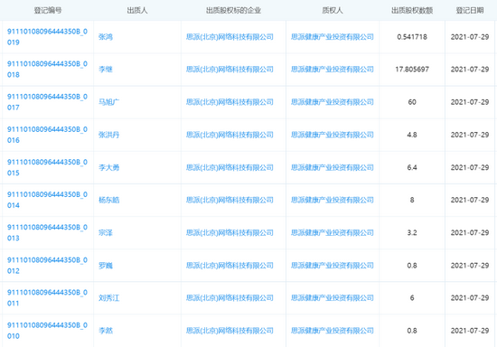Select the amount 6 for 刘秀江
Screen dimensions: 497x347
[412, 298]
